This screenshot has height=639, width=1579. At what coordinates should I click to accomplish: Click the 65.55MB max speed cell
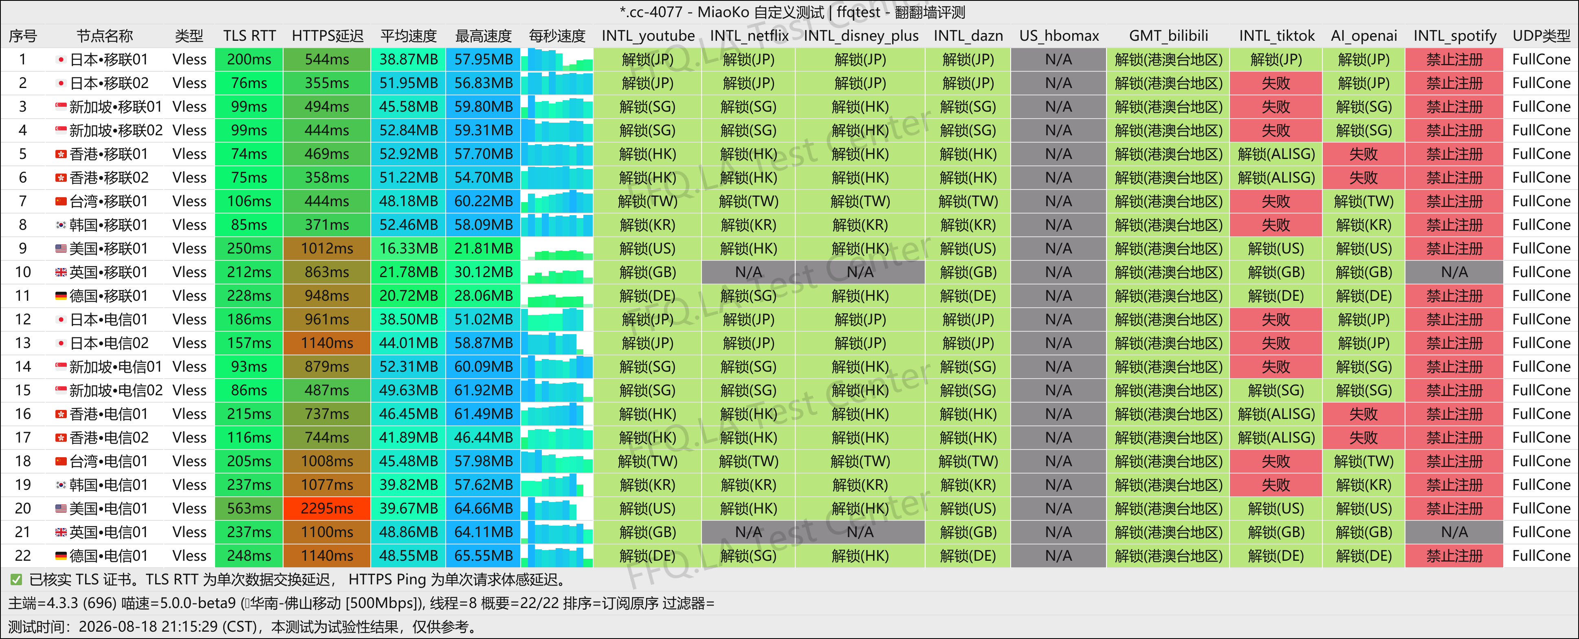(484, 555)
